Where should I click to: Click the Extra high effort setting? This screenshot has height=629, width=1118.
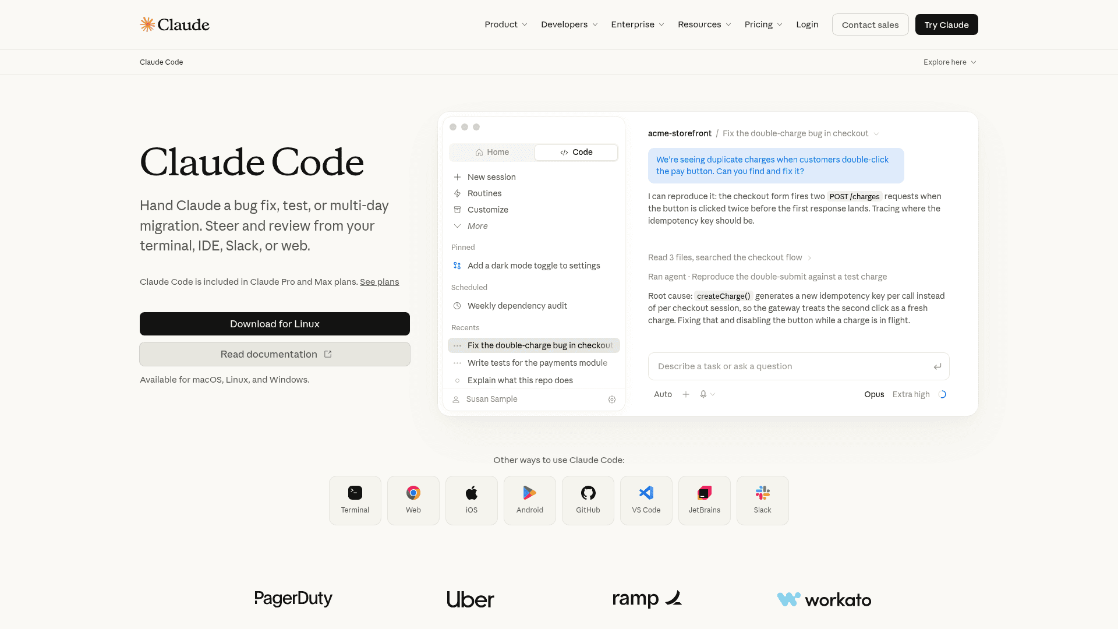(911, 394)
